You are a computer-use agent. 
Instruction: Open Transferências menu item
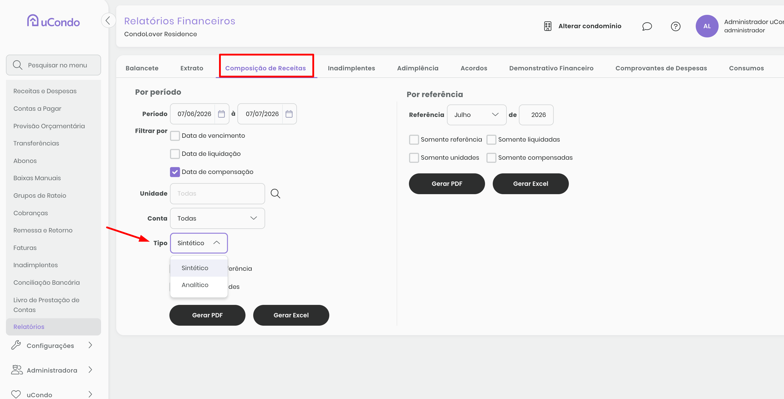tap(36, 144)
